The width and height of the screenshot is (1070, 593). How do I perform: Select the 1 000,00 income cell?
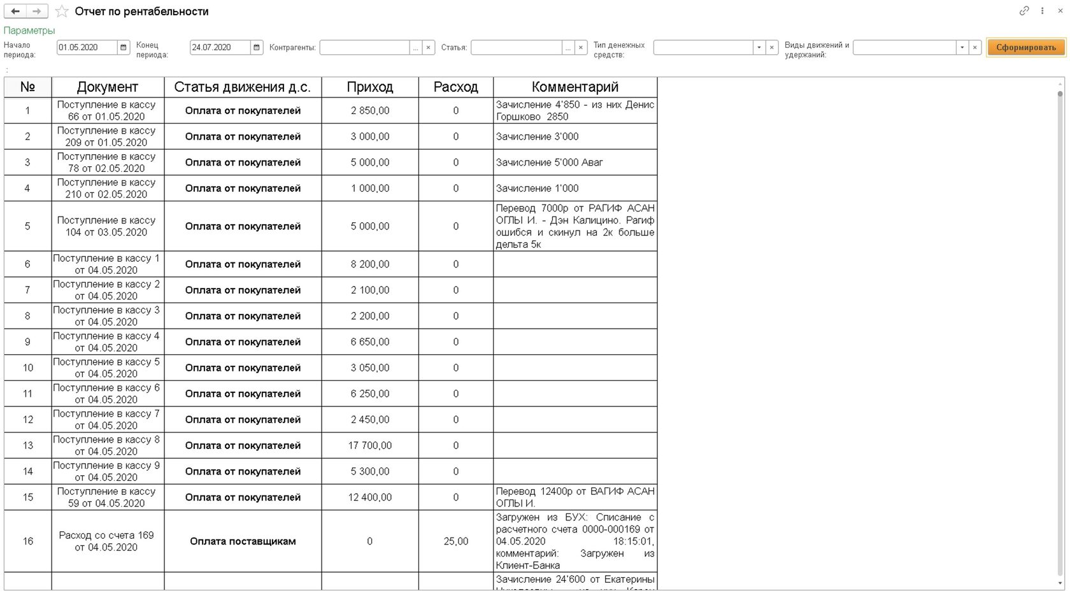(370, 189)
